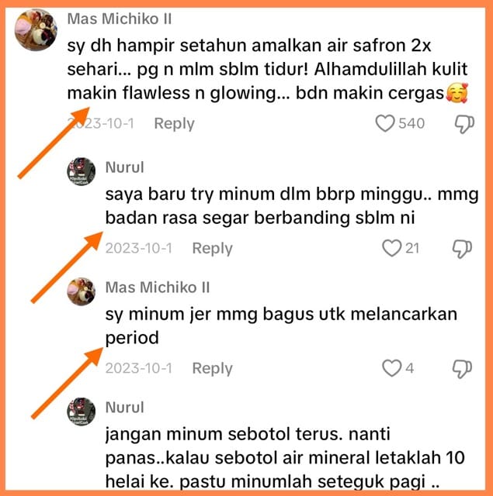Reply to Nurul's baru try minum comment
This screenshot has height=496, width=493.
click(212, 248)
